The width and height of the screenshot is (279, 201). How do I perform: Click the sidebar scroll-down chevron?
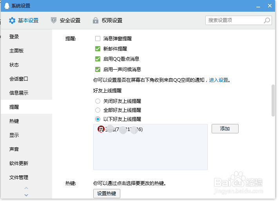pos(26,195)
